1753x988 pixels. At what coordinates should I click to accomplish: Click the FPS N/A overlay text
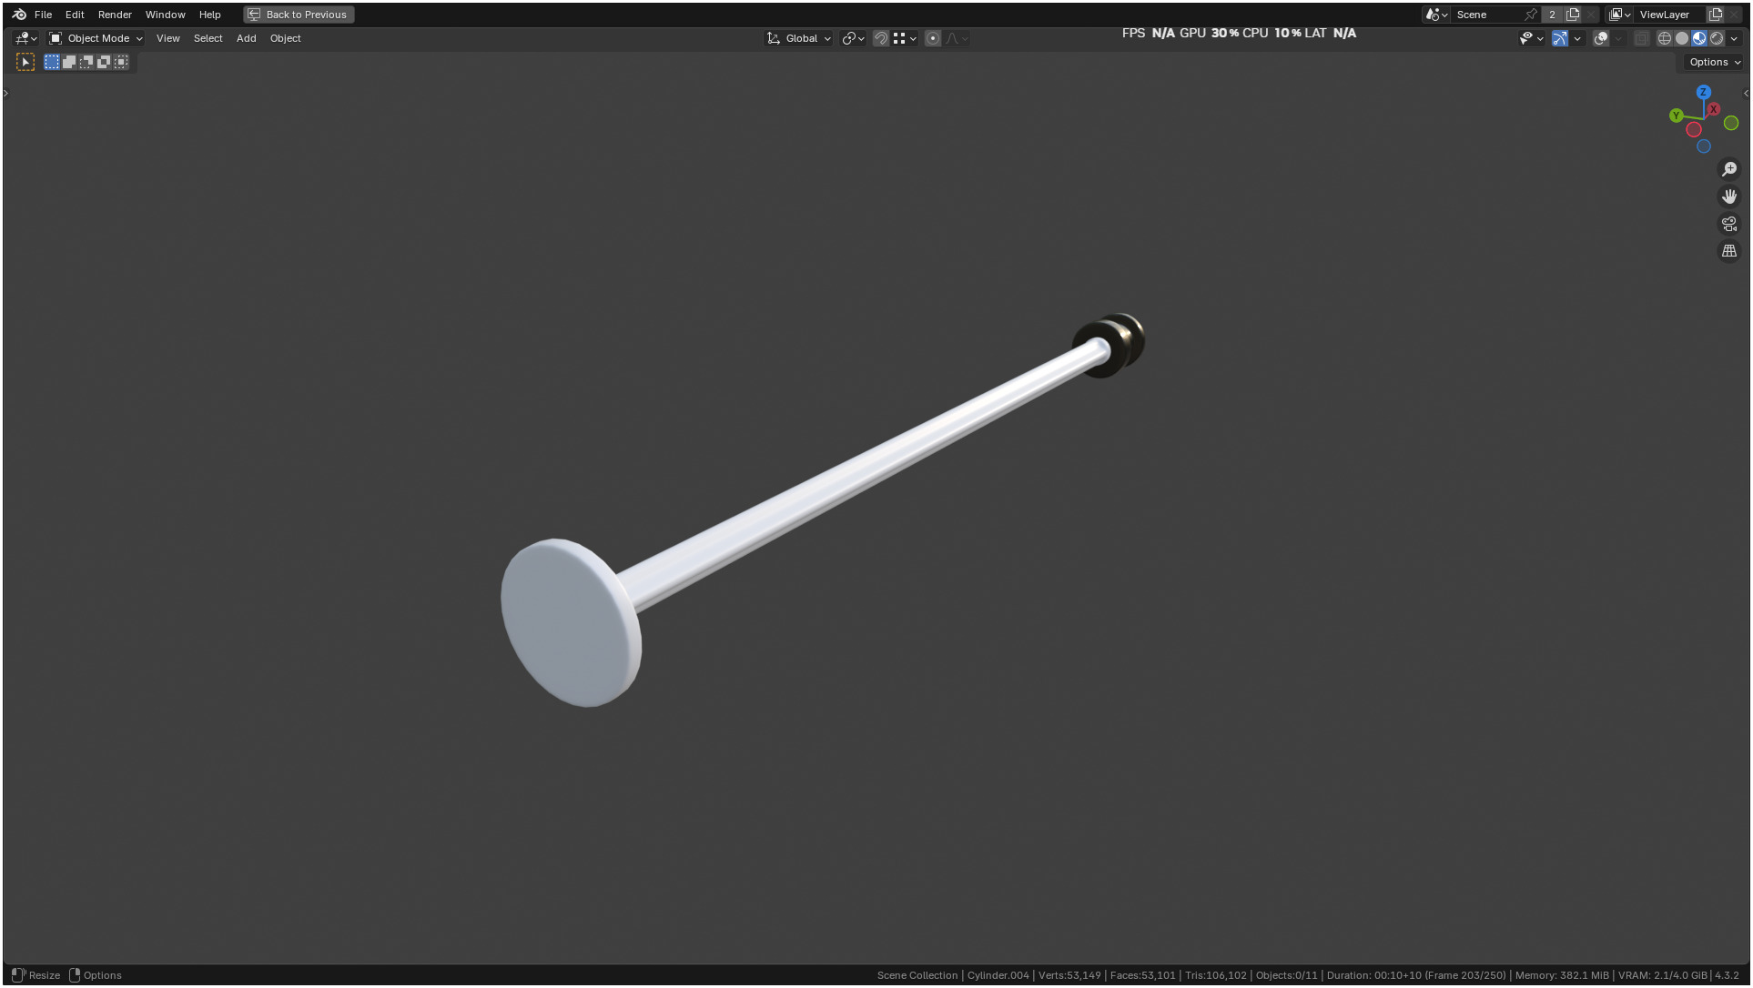[x=1148, y=33]
